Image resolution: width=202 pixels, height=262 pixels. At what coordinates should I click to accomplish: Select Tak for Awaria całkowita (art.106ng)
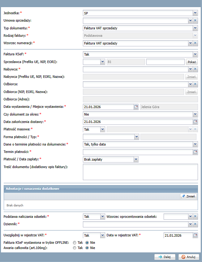click(x=74, y=248)
